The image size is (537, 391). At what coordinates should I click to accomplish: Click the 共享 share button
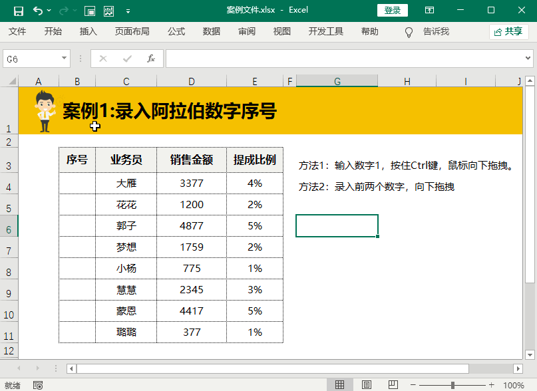click(x=508, y=31)
